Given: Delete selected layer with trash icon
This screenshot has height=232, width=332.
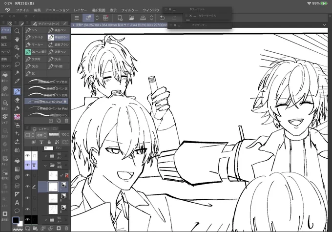Looking at the screenshot, I should pyautogui.click(x=66, y=229).
